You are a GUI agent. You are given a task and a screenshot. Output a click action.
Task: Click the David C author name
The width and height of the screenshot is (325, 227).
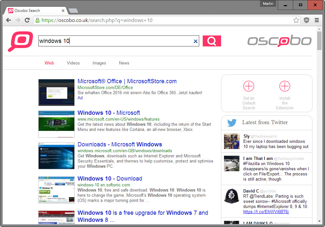pos(251,191)
